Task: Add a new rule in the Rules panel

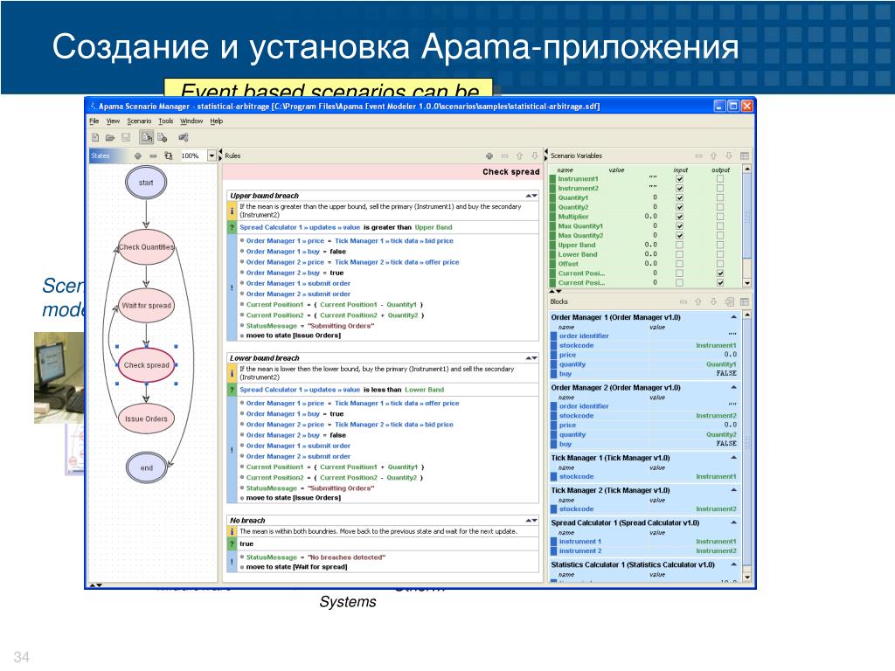Action: (489, 156)
